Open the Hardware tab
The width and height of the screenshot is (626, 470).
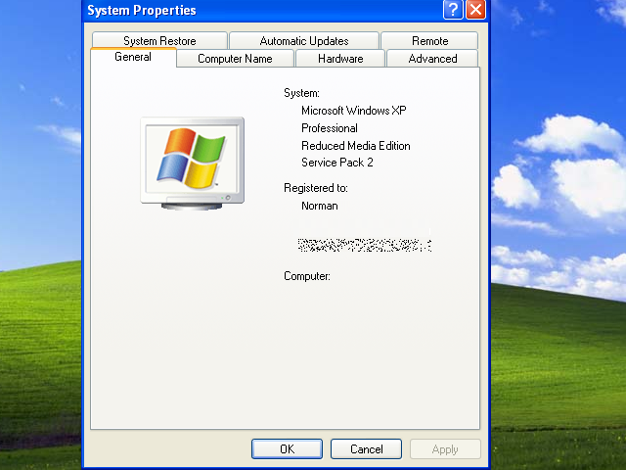[x=340, y=59]
